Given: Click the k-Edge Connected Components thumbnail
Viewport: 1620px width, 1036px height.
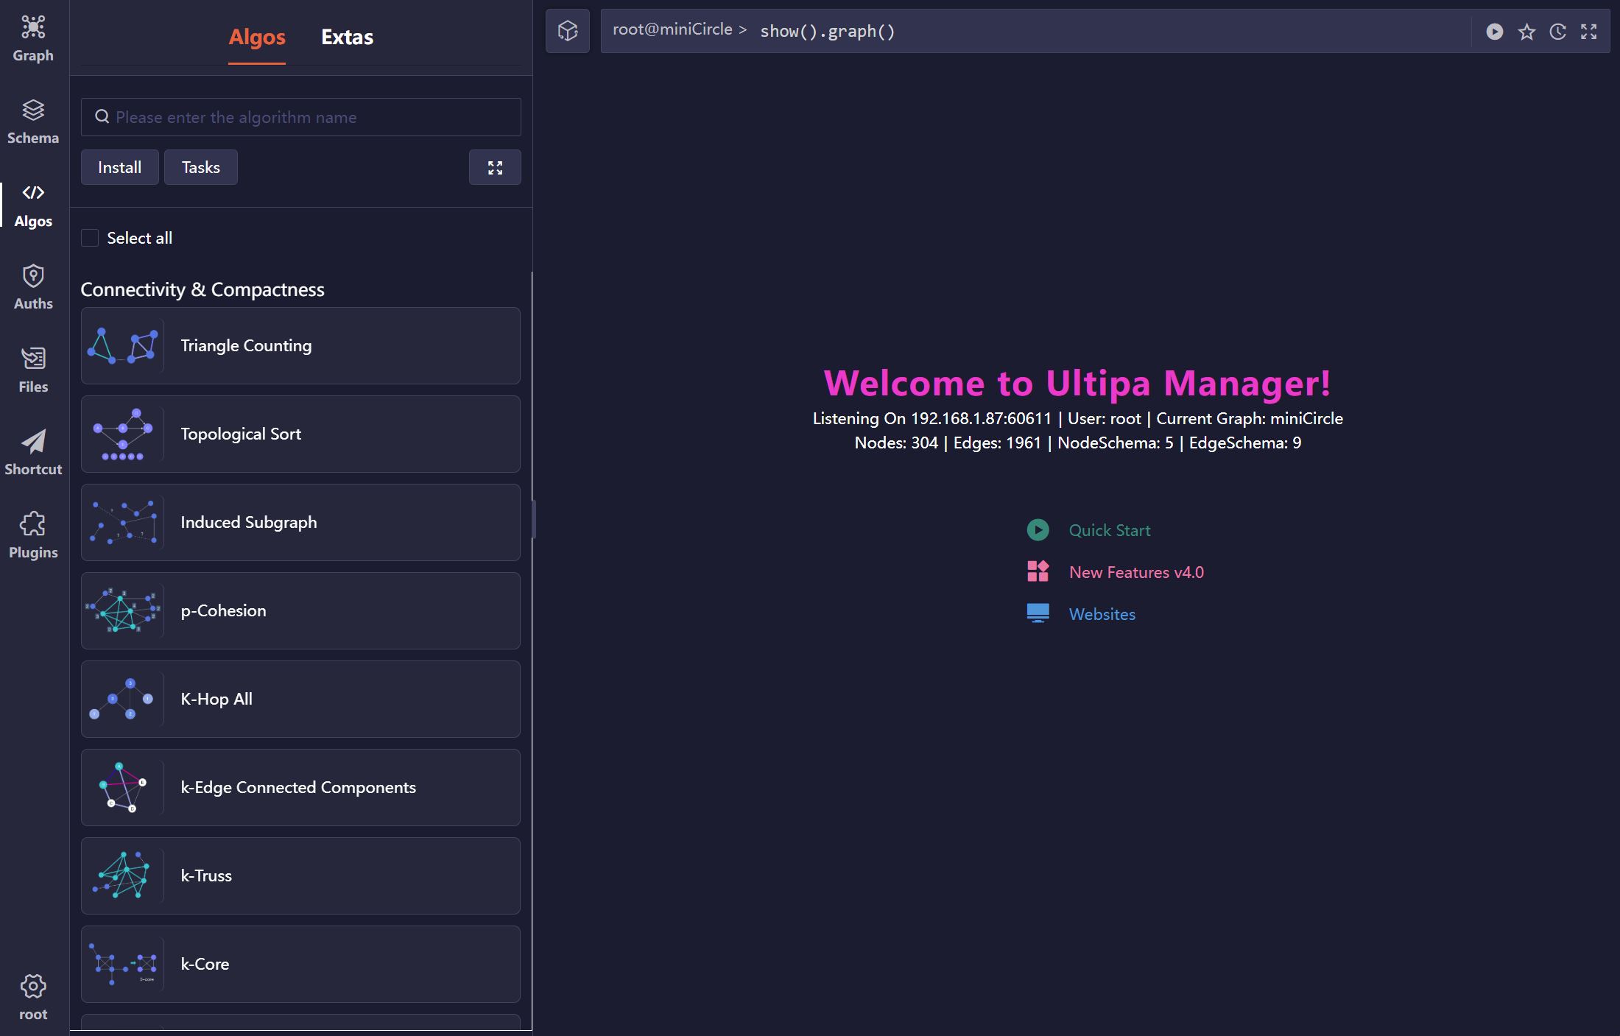Looking at the screenshot, I should [123, 787].
